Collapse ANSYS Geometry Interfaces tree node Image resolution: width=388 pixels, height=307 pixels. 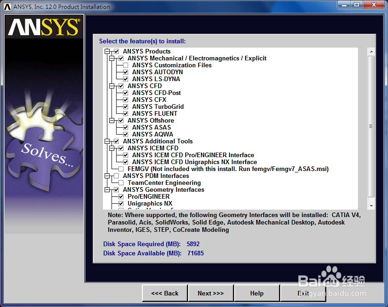107,190
